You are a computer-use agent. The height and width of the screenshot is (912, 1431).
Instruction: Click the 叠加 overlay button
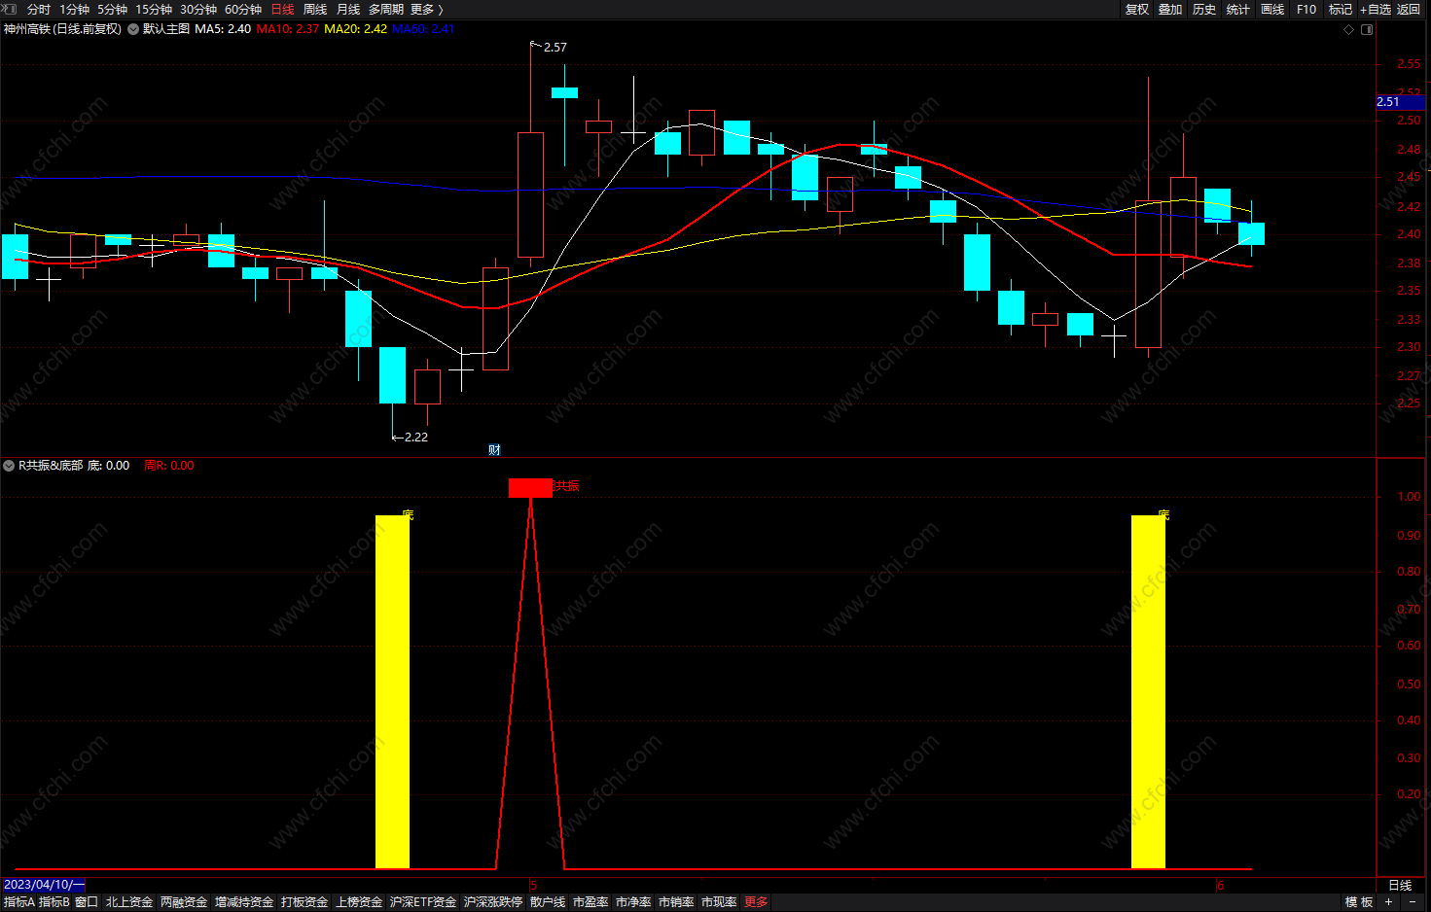[x=1170, y=9]
